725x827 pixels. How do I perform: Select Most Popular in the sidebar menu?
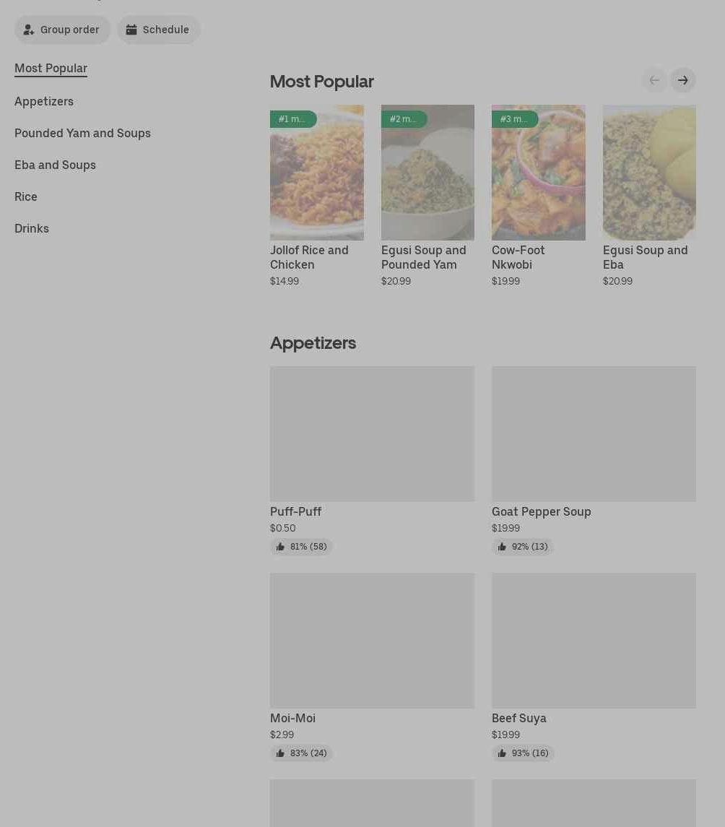[51, 69]
